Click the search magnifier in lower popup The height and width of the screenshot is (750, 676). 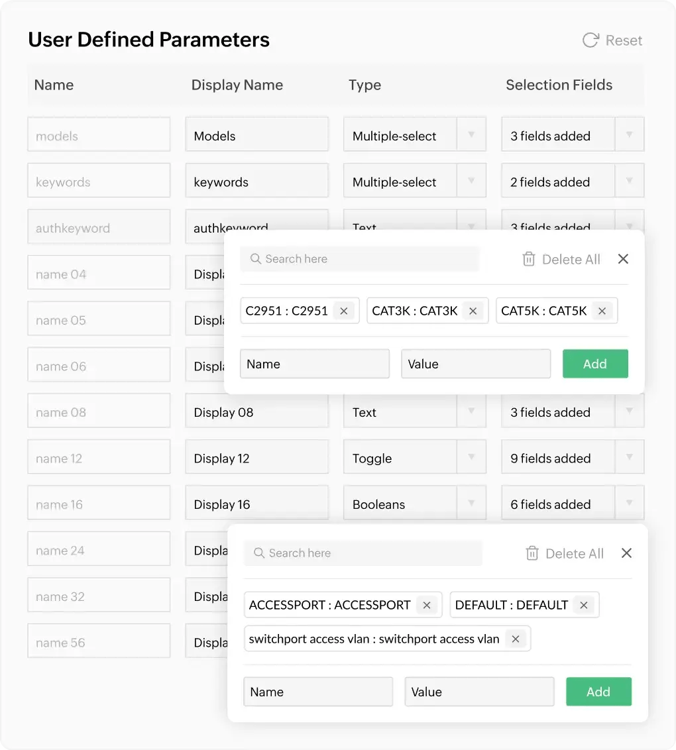click(x=259, y=553)
